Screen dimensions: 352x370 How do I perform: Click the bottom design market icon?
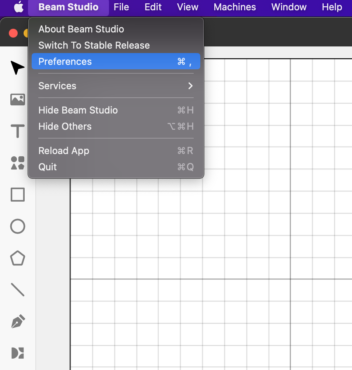tap(17, 353)
